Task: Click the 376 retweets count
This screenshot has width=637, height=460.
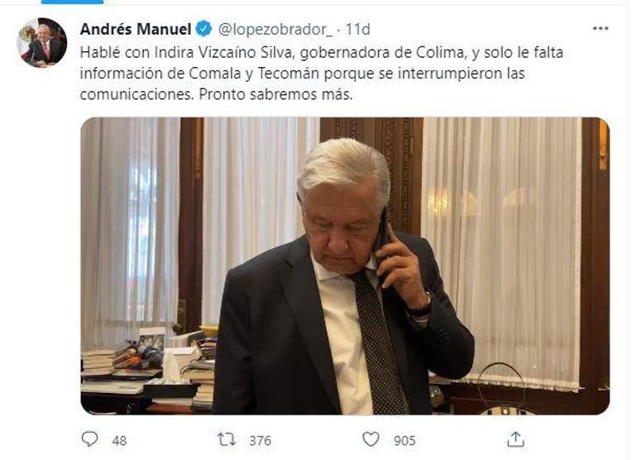Action: (x=260, y=440)
